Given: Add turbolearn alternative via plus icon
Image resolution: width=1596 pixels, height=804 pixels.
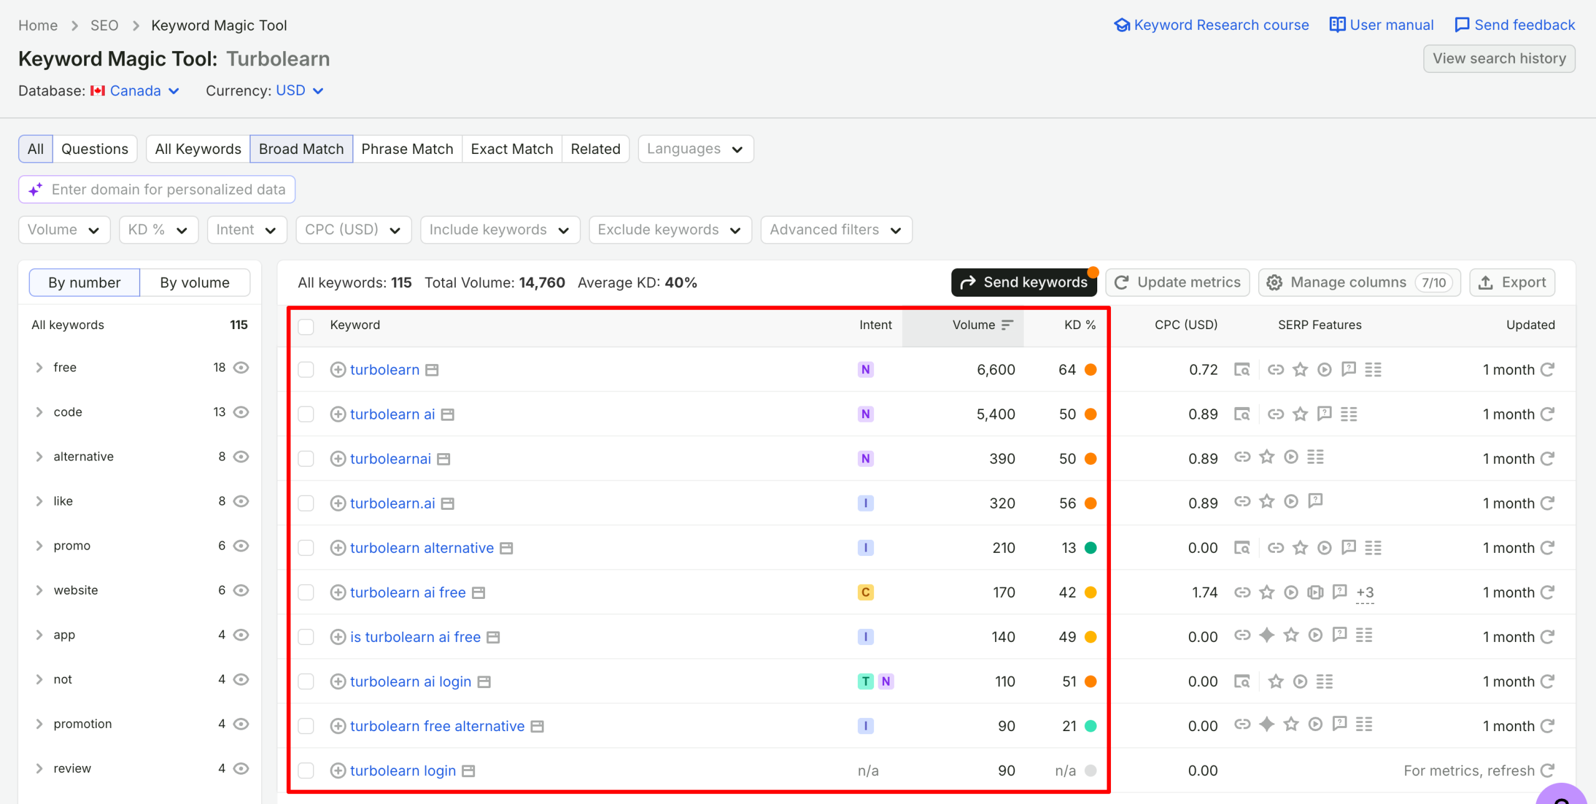Looking at the screenshot, I should (338, 548).
